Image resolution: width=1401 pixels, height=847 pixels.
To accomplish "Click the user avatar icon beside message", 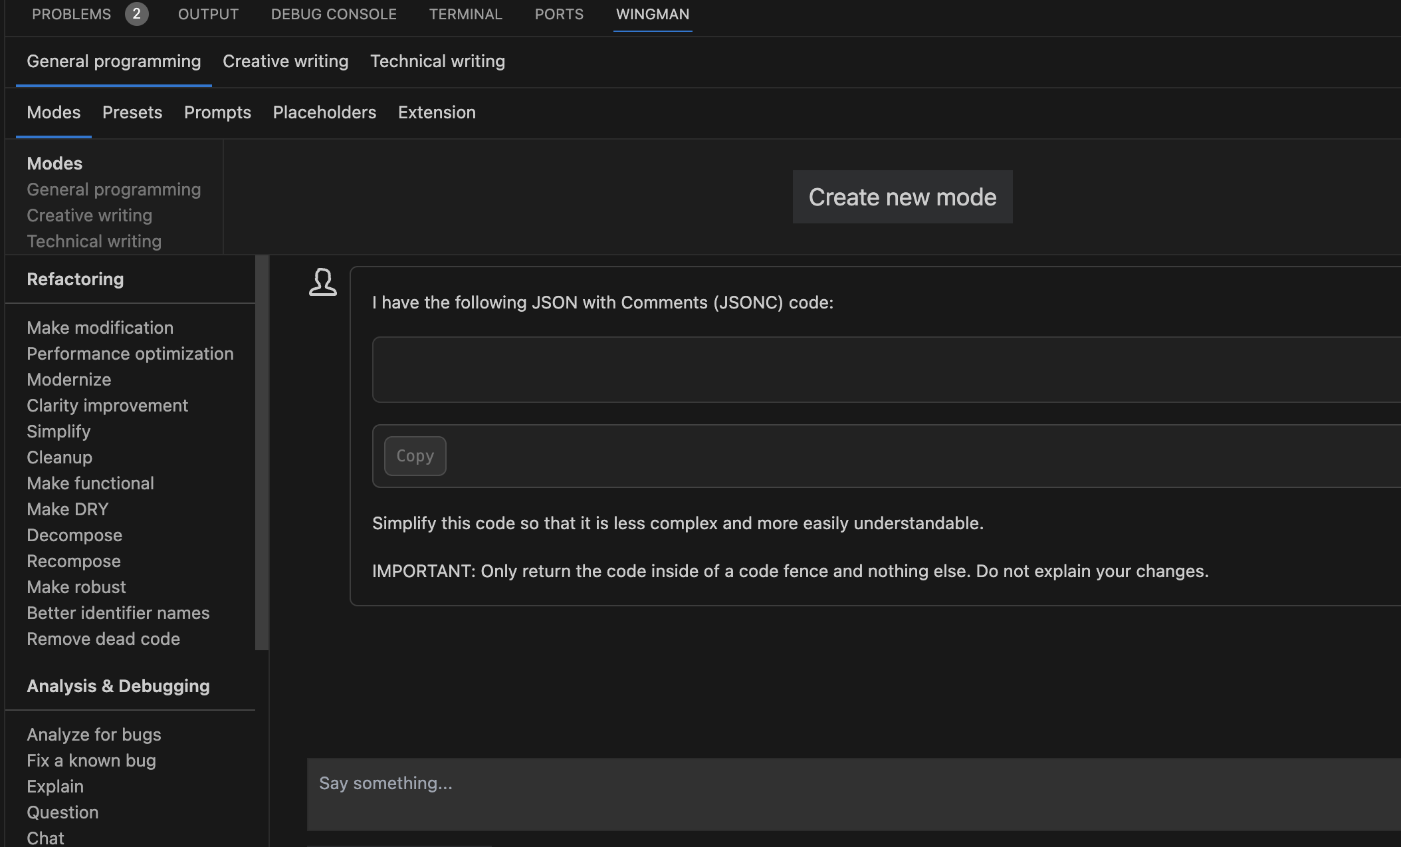I will 323,282.
